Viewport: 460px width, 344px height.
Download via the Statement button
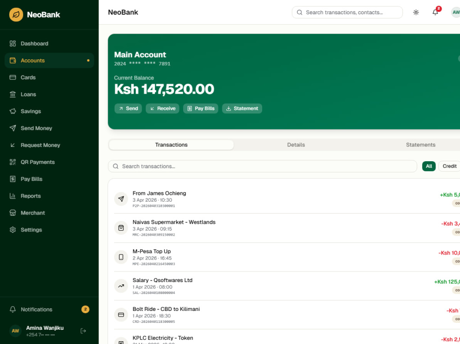(242, 108)
